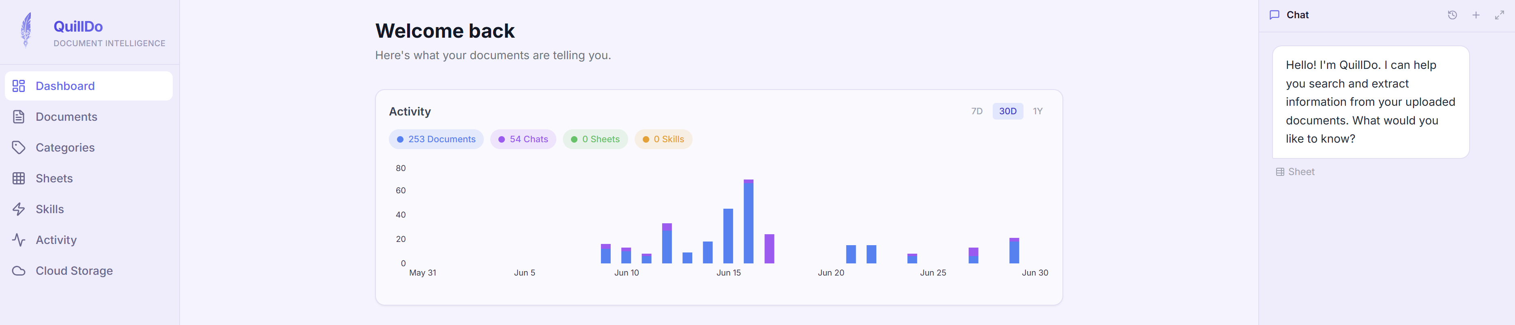Click the chat bubble icon in header
The height and width of the screenshot is (325, 1515).
point(1275,15)
